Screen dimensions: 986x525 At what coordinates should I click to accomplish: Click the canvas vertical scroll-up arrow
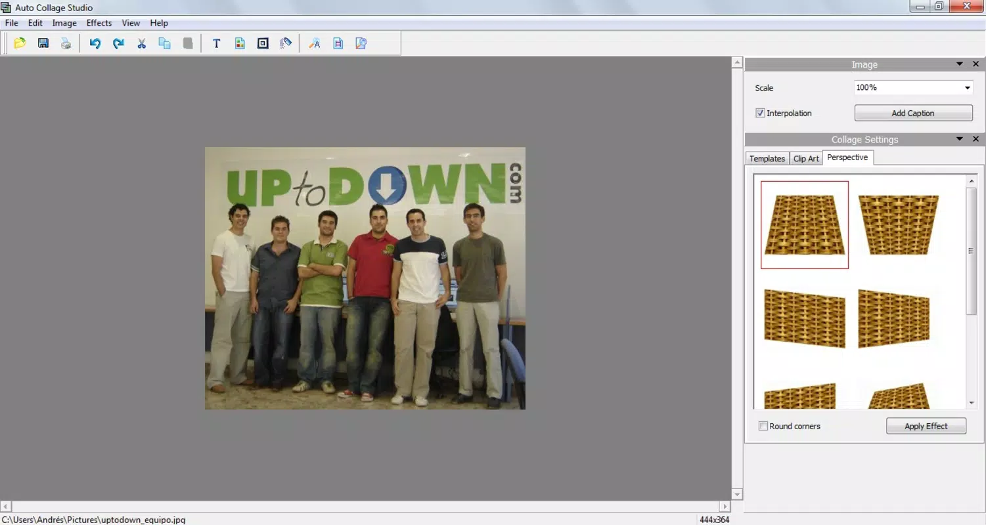pos(737,63)
